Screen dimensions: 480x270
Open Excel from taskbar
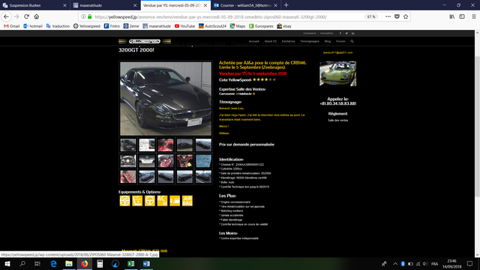tap(131, 263)
